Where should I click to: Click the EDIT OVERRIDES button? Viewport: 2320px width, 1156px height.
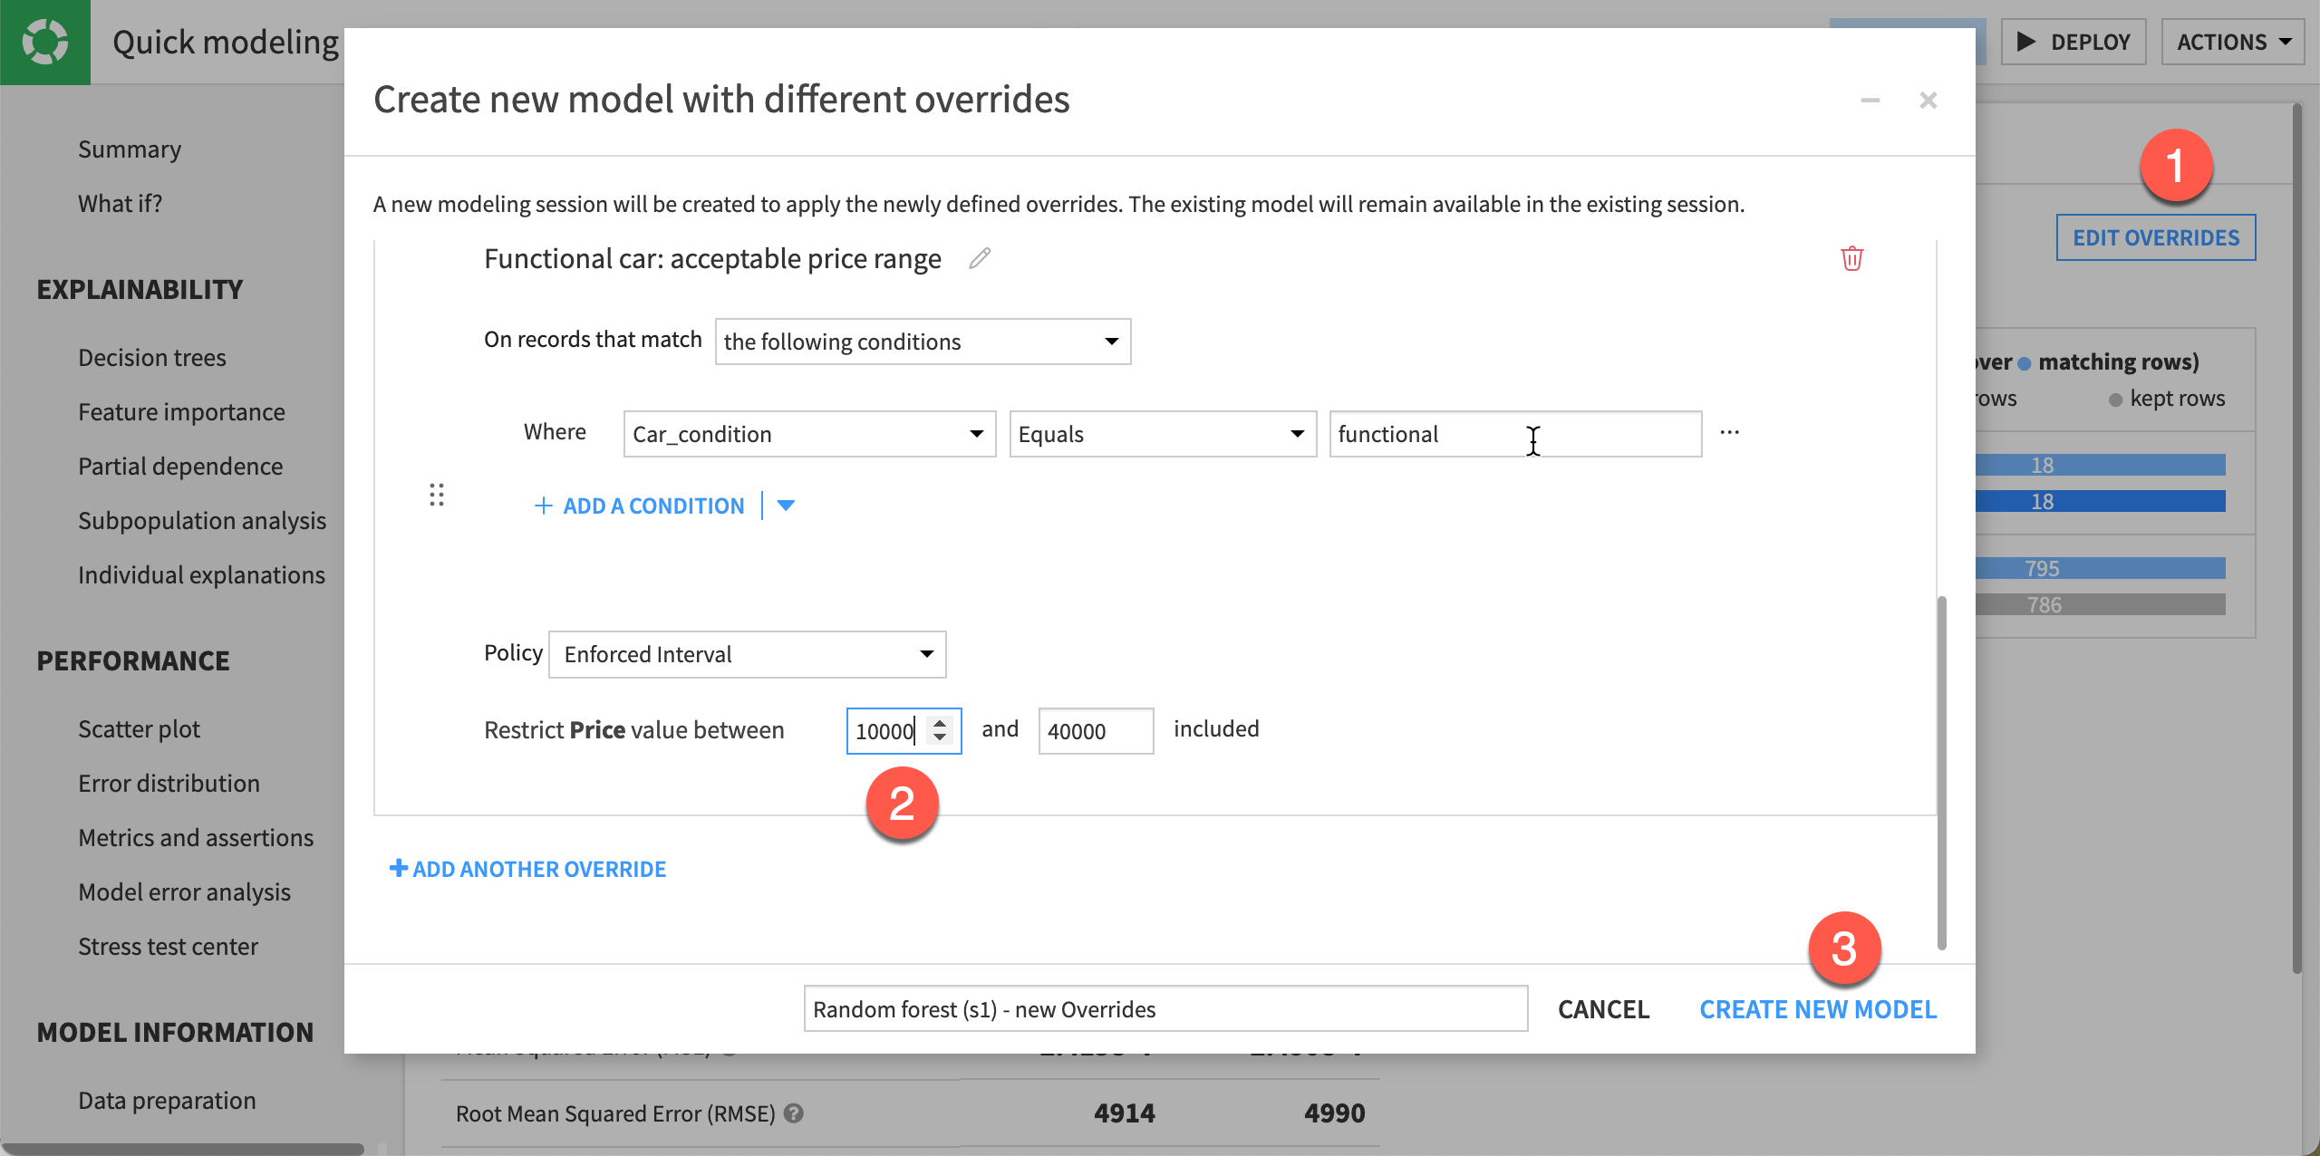pos(2154,237)
